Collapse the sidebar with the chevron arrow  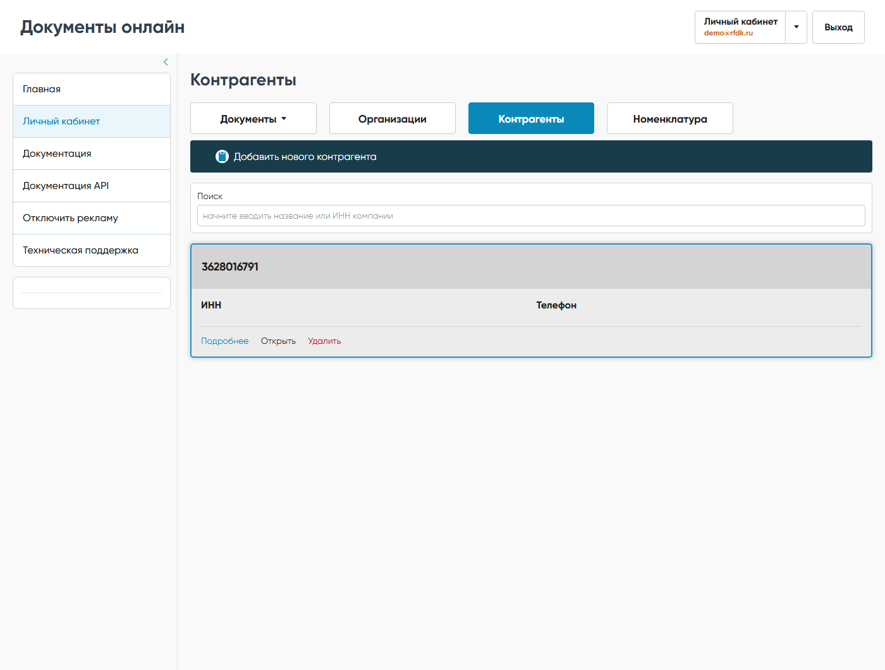[x=166, y=62]
